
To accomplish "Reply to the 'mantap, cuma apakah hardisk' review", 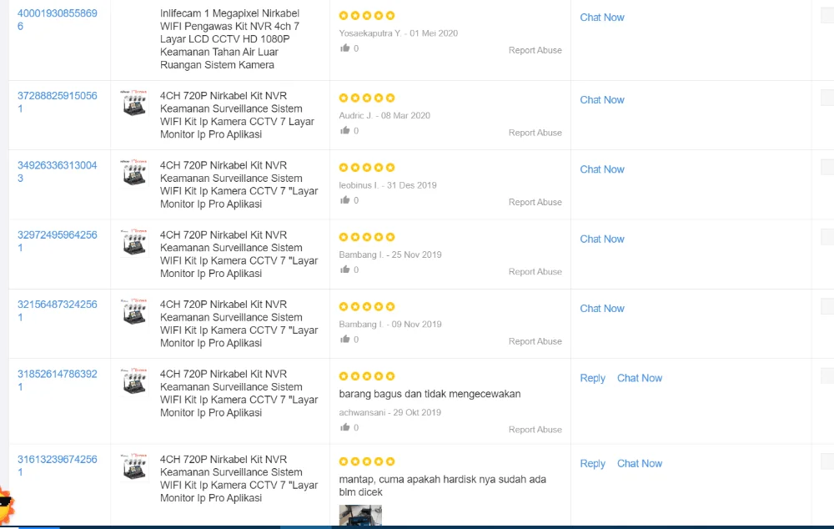I will (592, 464).
